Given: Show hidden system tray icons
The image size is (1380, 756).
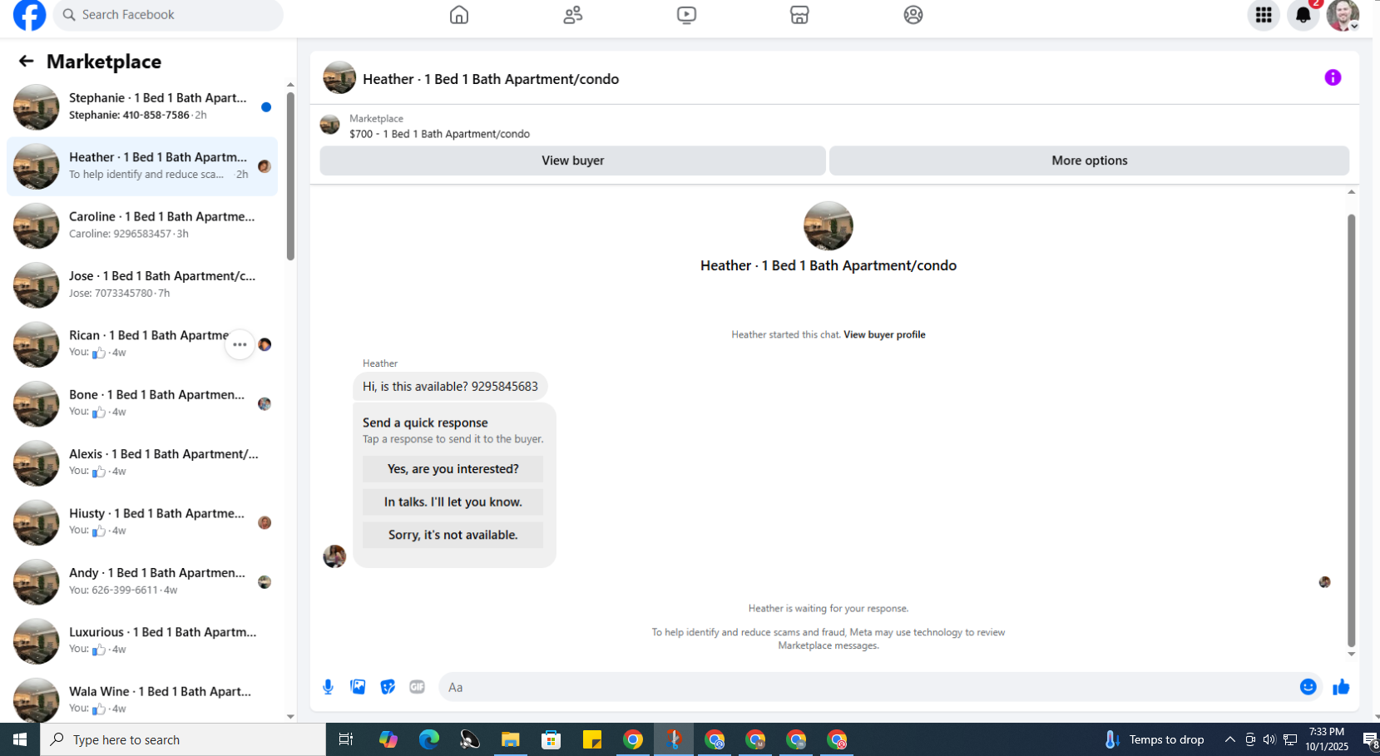Looking at the screenshot, I should coord(1230,739).
